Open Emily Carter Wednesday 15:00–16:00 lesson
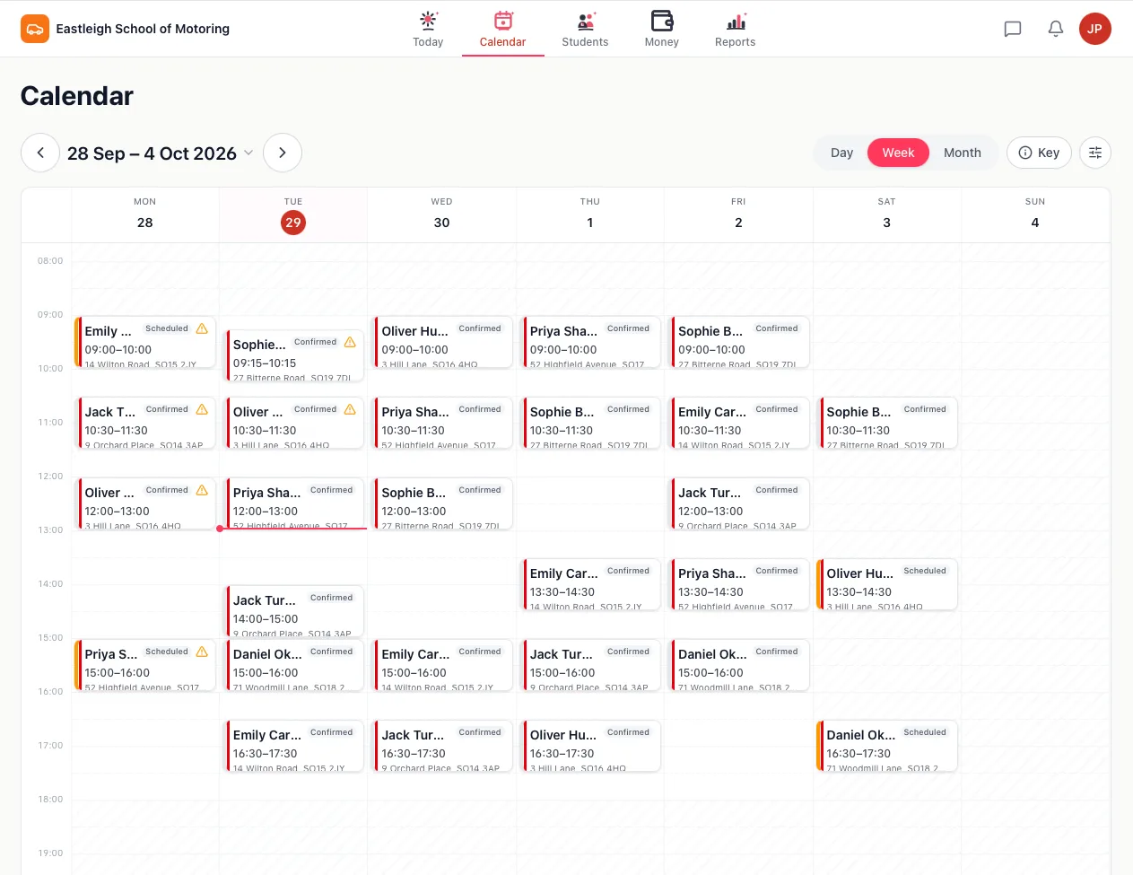 (442, 665)
